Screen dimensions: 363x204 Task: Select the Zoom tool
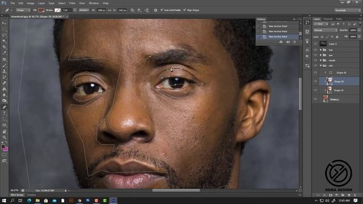tap(4, 137)
